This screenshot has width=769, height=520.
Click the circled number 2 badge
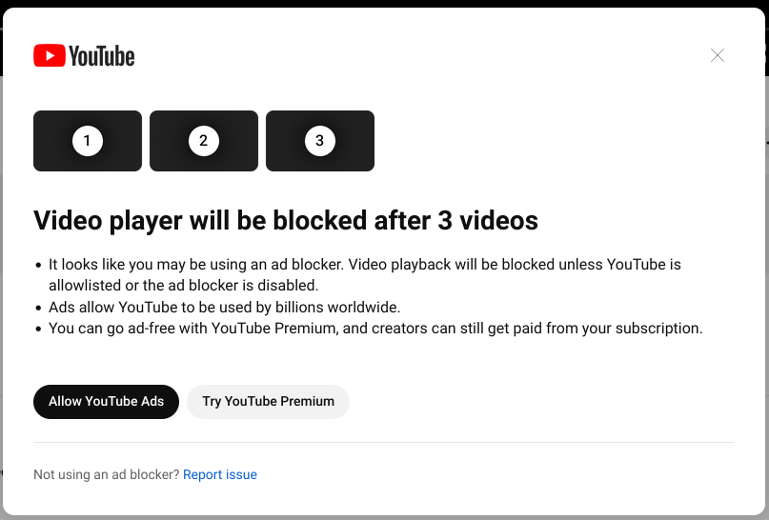(x=203, y=141)
